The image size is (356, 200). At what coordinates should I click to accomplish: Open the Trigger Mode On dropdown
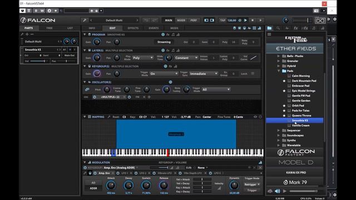pos(164,74)
